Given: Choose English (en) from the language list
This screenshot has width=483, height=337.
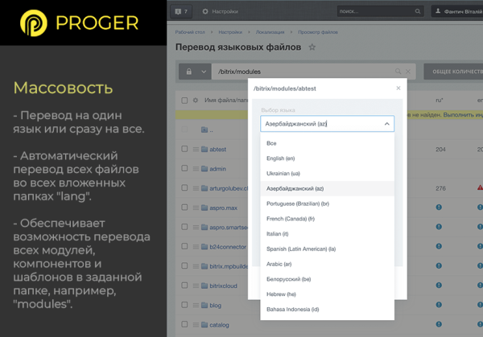Looking at the screenshot, I should point(281,158).
